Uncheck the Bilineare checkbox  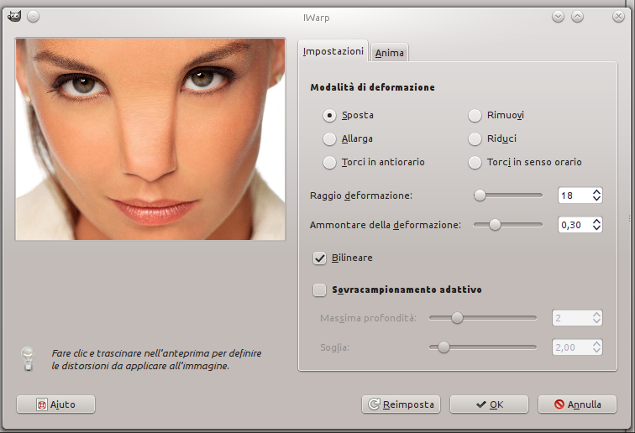(x=319, y=258)
